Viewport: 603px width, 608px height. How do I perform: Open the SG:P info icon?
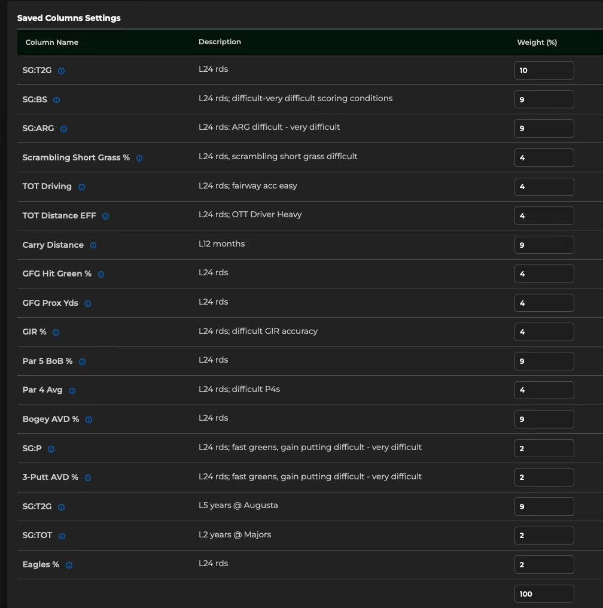click(x=51, y=449)
